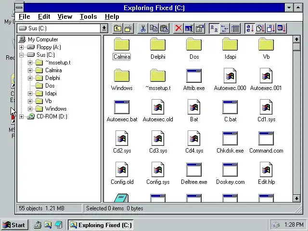Select the Edit.hlp file icon
This screenshot has width=308, height=231.
[x=266, y=169]
